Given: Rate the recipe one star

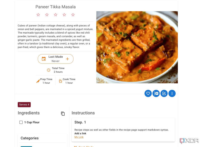Looking at the screenshot, I should pyautogui.click(x=38, y=15).
